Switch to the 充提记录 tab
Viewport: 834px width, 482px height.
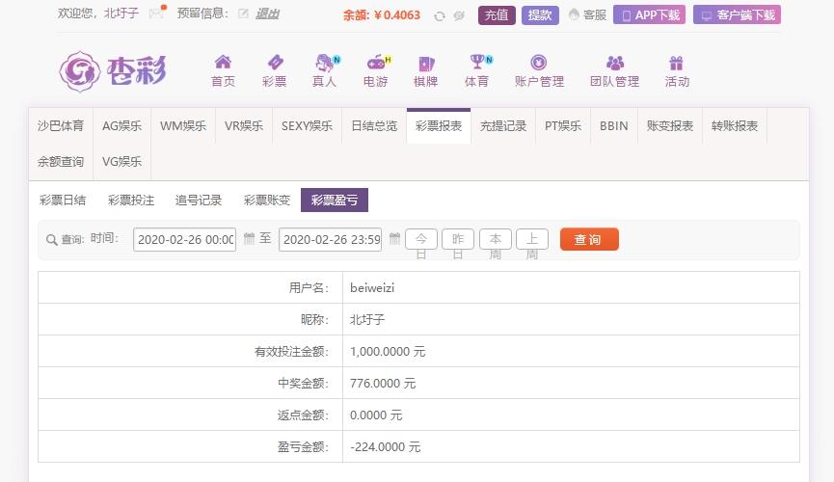pos(502,126)
